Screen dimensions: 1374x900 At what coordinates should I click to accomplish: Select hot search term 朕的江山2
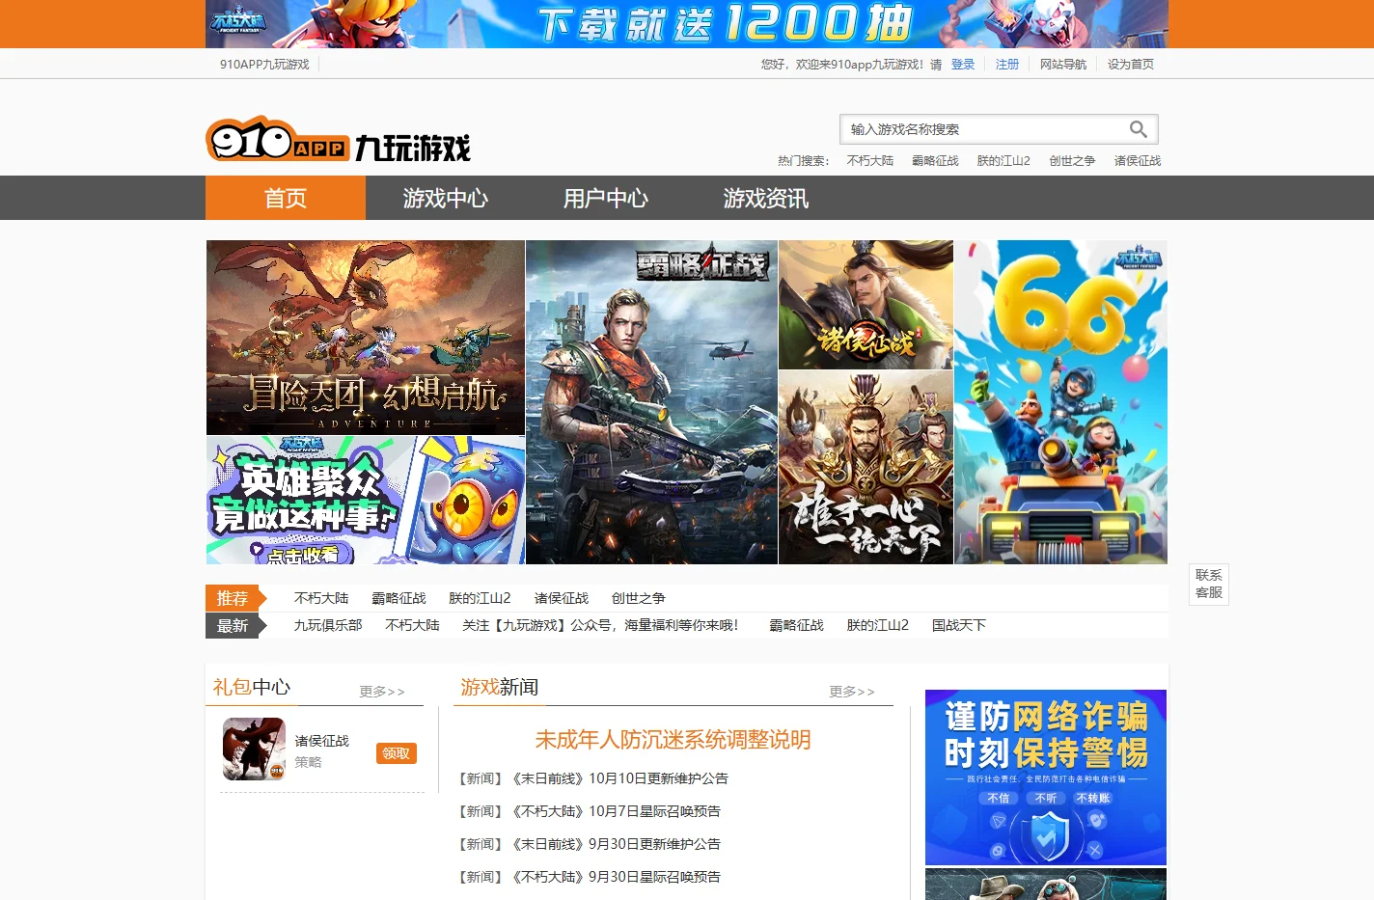click(x=1003, y=161)
